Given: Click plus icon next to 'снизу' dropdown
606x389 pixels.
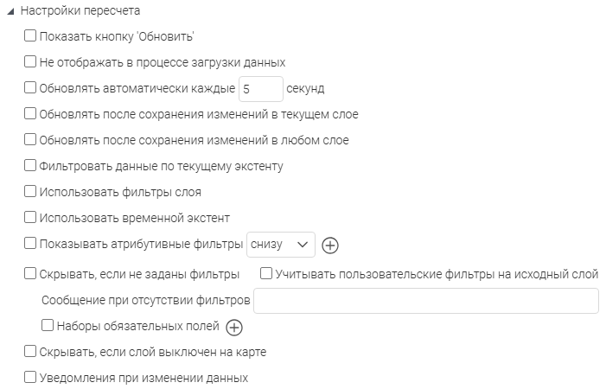Looking at the screenshot, I should (x=329, y=246).
